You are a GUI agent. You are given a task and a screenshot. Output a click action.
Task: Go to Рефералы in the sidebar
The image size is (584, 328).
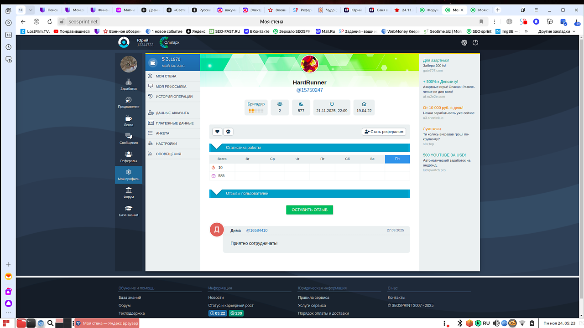coord(128,157)
